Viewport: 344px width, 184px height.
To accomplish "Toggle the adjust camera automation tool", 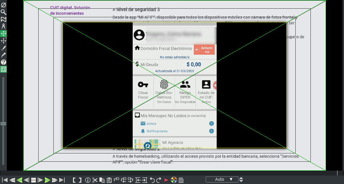I will 4,34.
